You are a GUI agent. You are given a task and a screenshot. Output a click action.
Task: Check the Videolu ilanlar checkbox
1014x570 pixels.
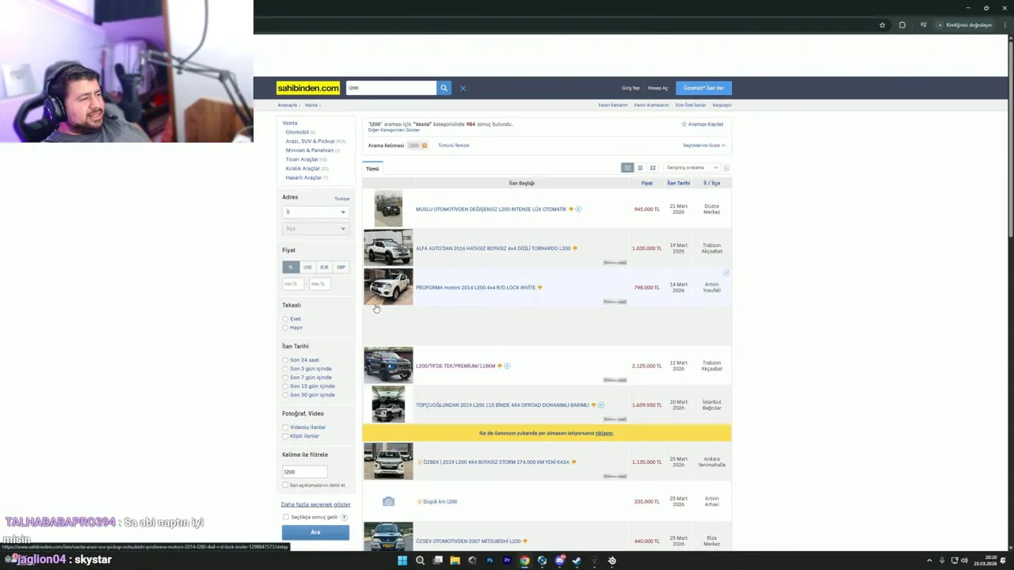pos(286,427)
